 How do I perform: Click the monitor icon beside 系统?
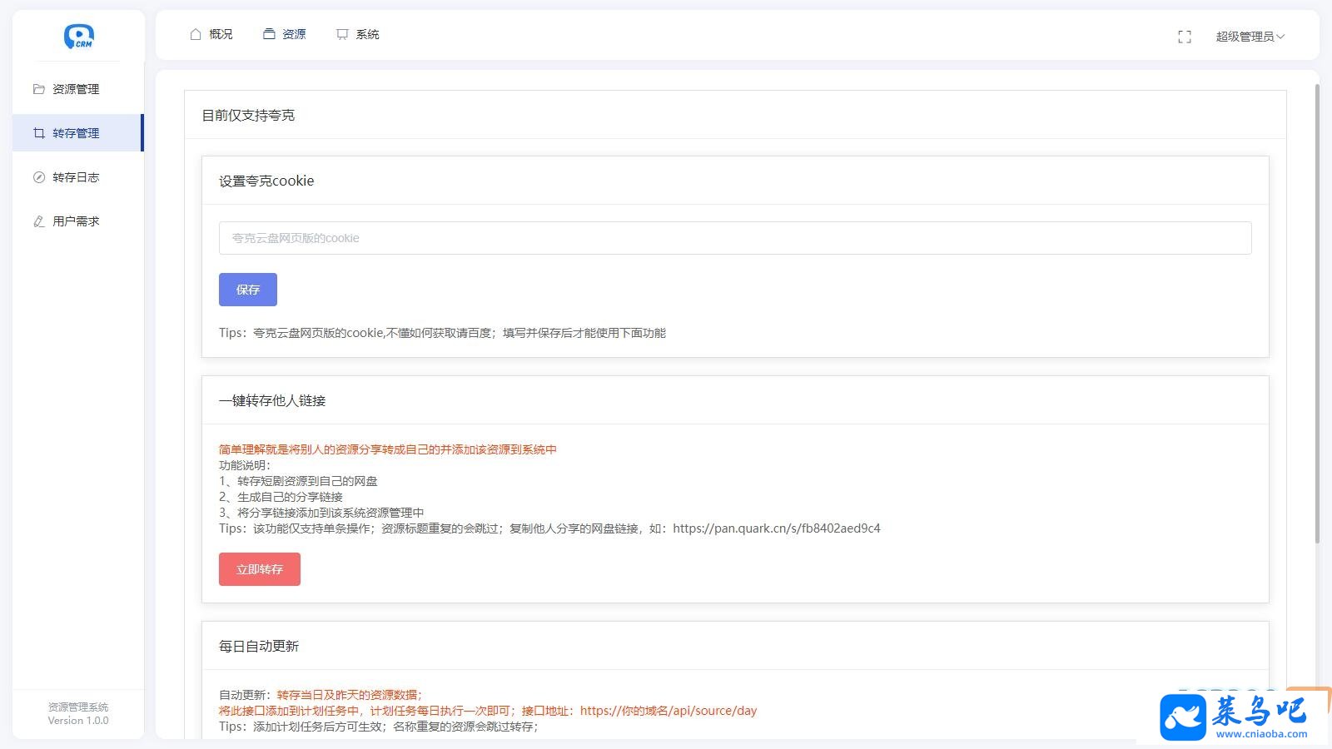342,34
